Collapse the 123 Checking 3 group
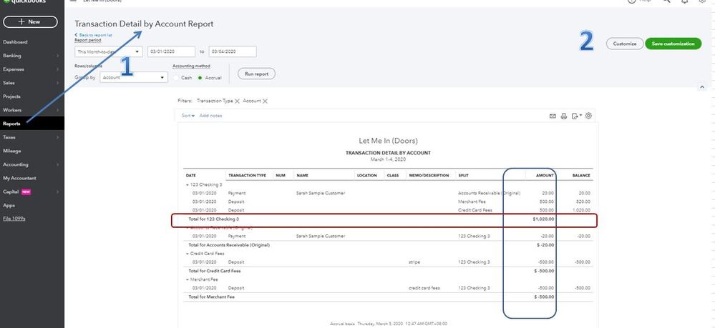715x328 pixels. tap(188, 186)
